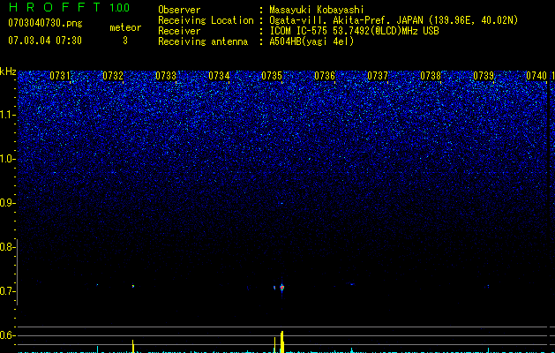Viewport: 555px width, 353px height.
Task: Click the timestamp 07.03.04 07:30
Action: pyautogui.click(x=45, y=41)
